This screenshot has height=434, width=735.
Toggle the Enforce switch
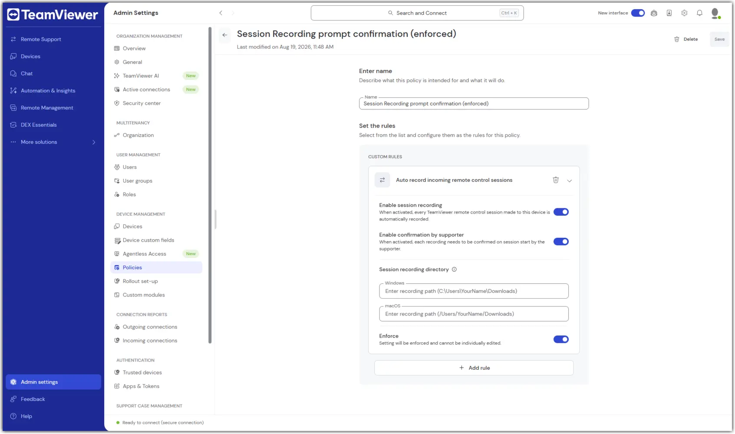561,339
